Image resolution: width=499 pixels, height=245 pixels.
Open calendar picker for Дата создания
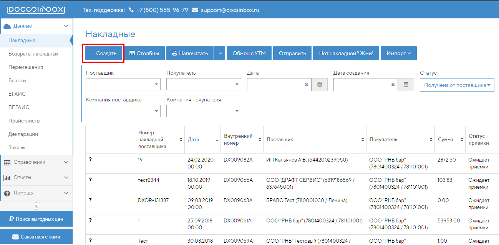click(406, 85)
